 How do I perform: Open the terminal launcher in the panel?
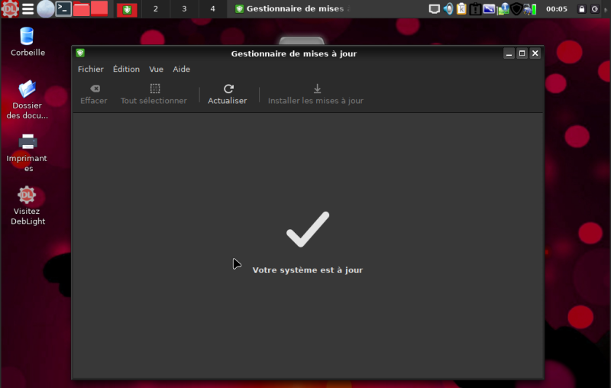(64, 9)
